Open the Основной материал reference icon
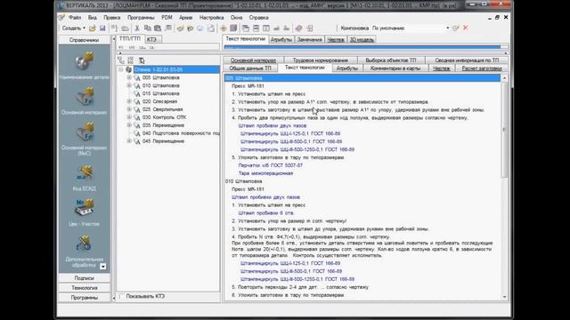 [84, 97]
